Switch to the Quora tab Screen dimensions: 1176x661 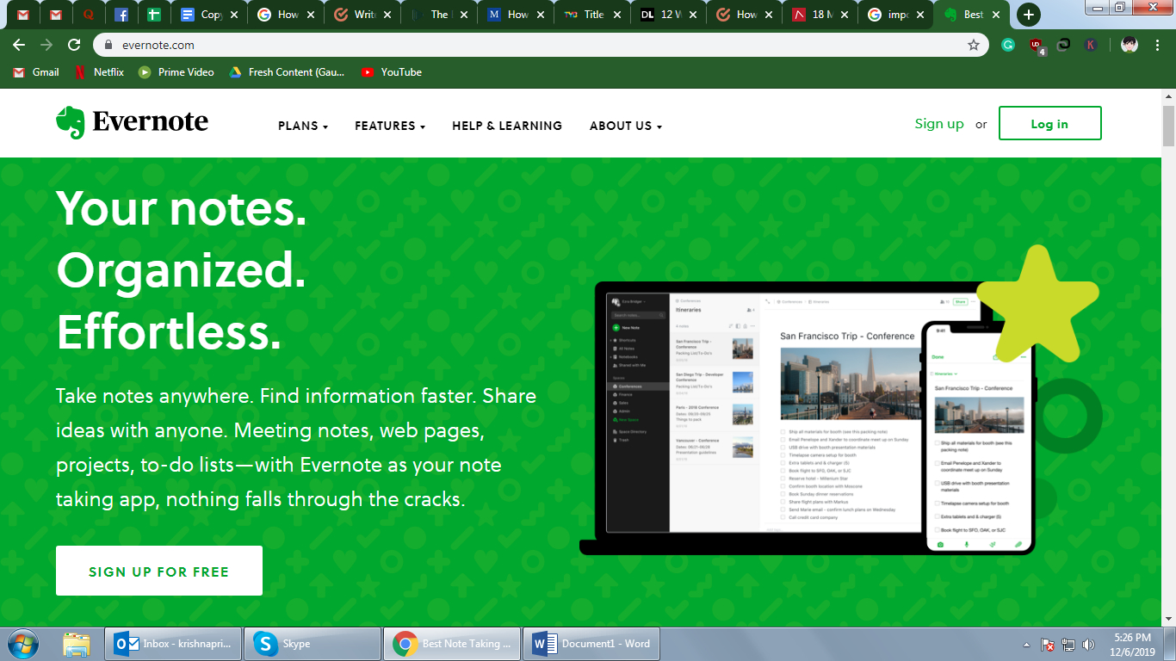point(88,15)
